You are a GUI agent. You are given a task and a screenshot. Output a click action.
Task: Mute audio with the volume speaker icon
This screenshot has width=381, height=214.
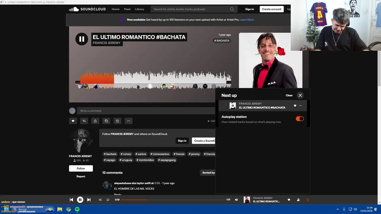click(x=236, y=200)
